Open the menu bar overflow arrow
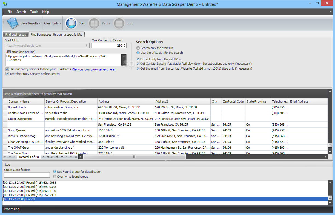The width and height of the screenshot is (335, 215). point(331,12)
